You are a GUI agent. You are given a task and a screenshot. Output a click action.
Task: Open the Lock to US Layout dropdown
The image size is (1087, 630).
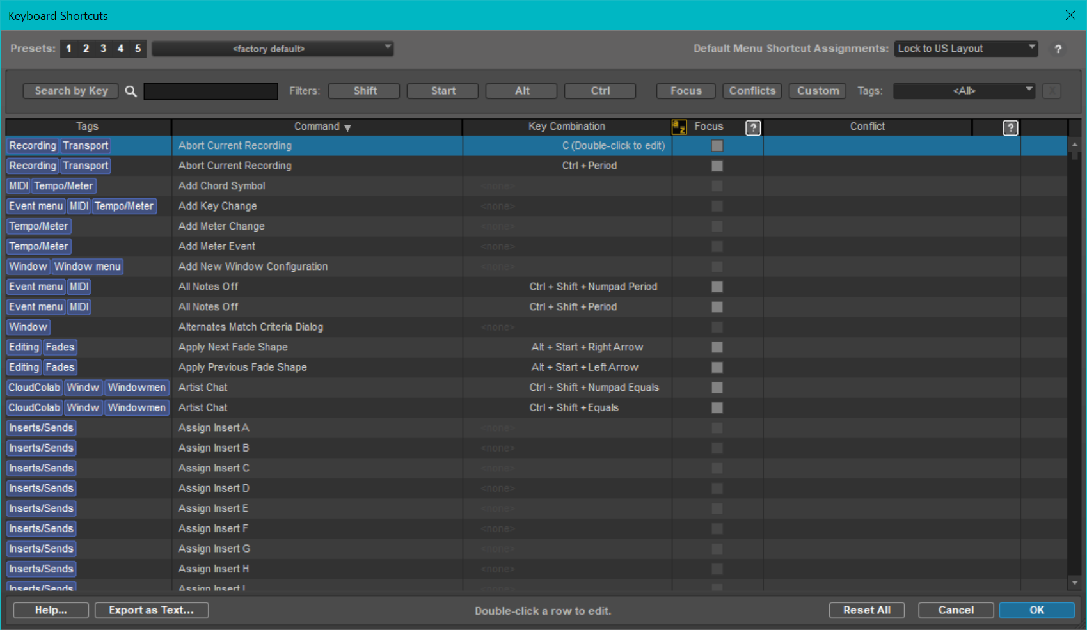[x=965, y=49]
